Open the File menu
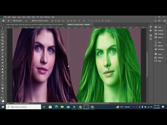The height and width of the screenshot is (125, 167). tap(5, 17)
